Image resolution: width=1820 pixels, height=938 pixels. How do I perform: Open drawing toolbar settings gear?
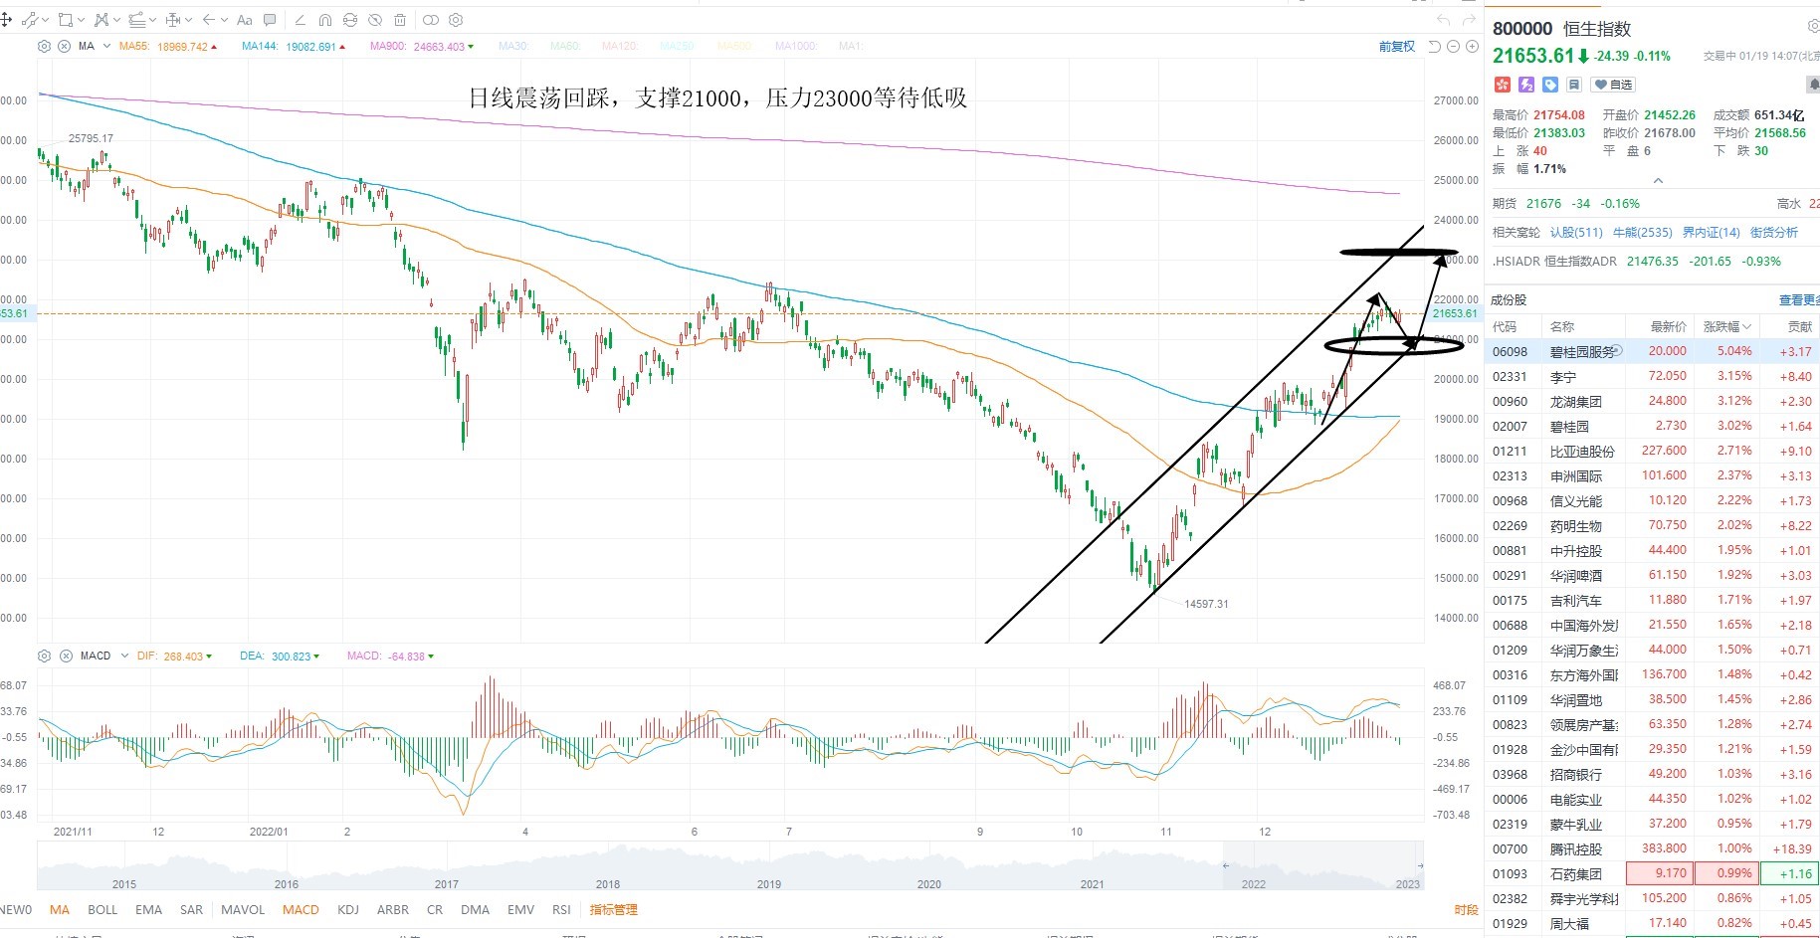pyautogui.click(x=456, y=20)
